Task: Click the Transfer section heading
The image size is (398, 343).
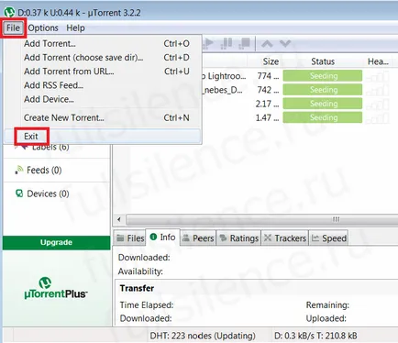Action: 137,288
